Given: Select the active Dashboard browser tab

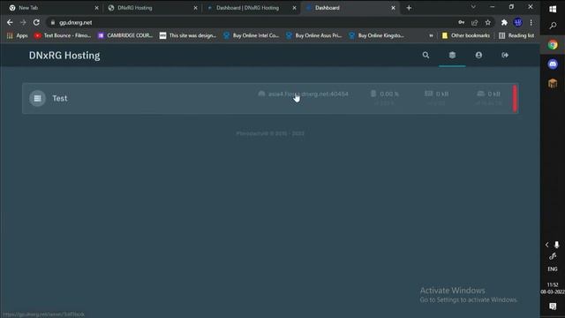Looking at the screenshot, I should tap(349, 8).
